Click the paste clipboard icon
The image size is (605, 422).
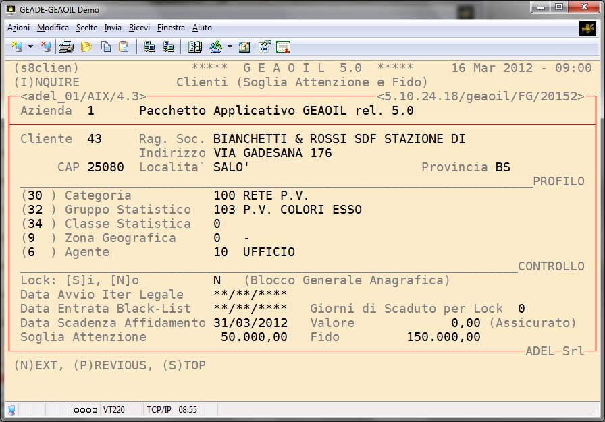coord(124,47)
